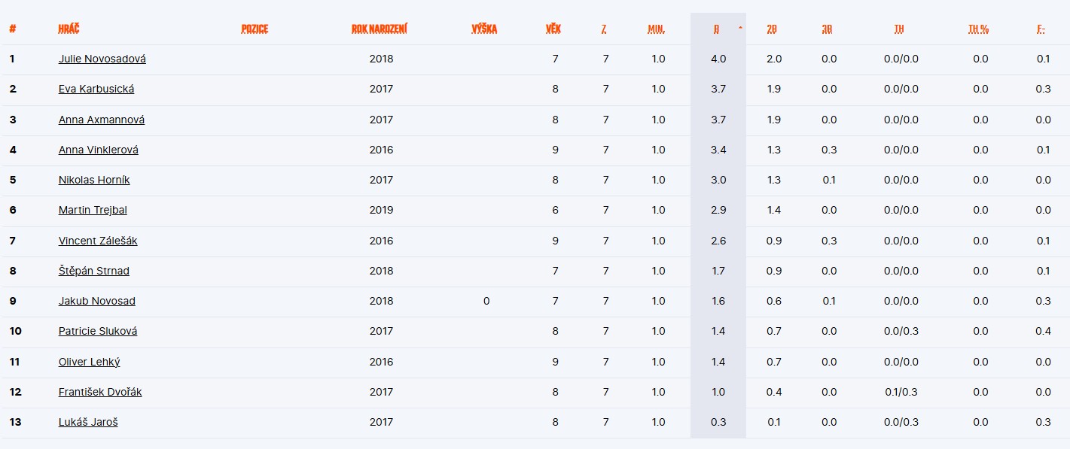Sort by MIN. column header
This screenshot has height=449, width=1070.
(656, 29)
